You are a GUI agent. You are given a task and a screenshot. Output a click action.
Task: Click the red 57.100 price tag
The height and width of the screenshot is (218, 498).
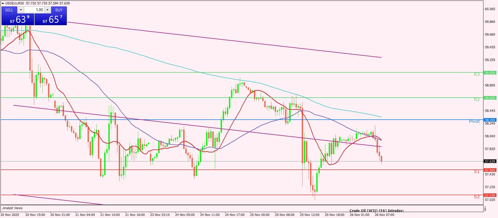(x=490, y=195)
